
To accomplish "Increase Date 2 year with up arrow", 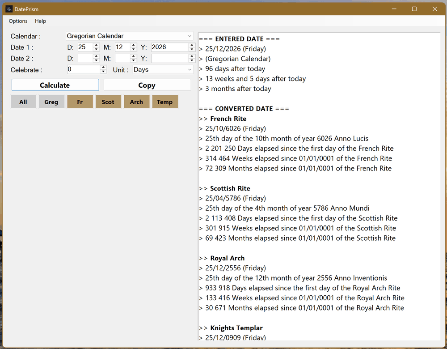I will 192,56.
